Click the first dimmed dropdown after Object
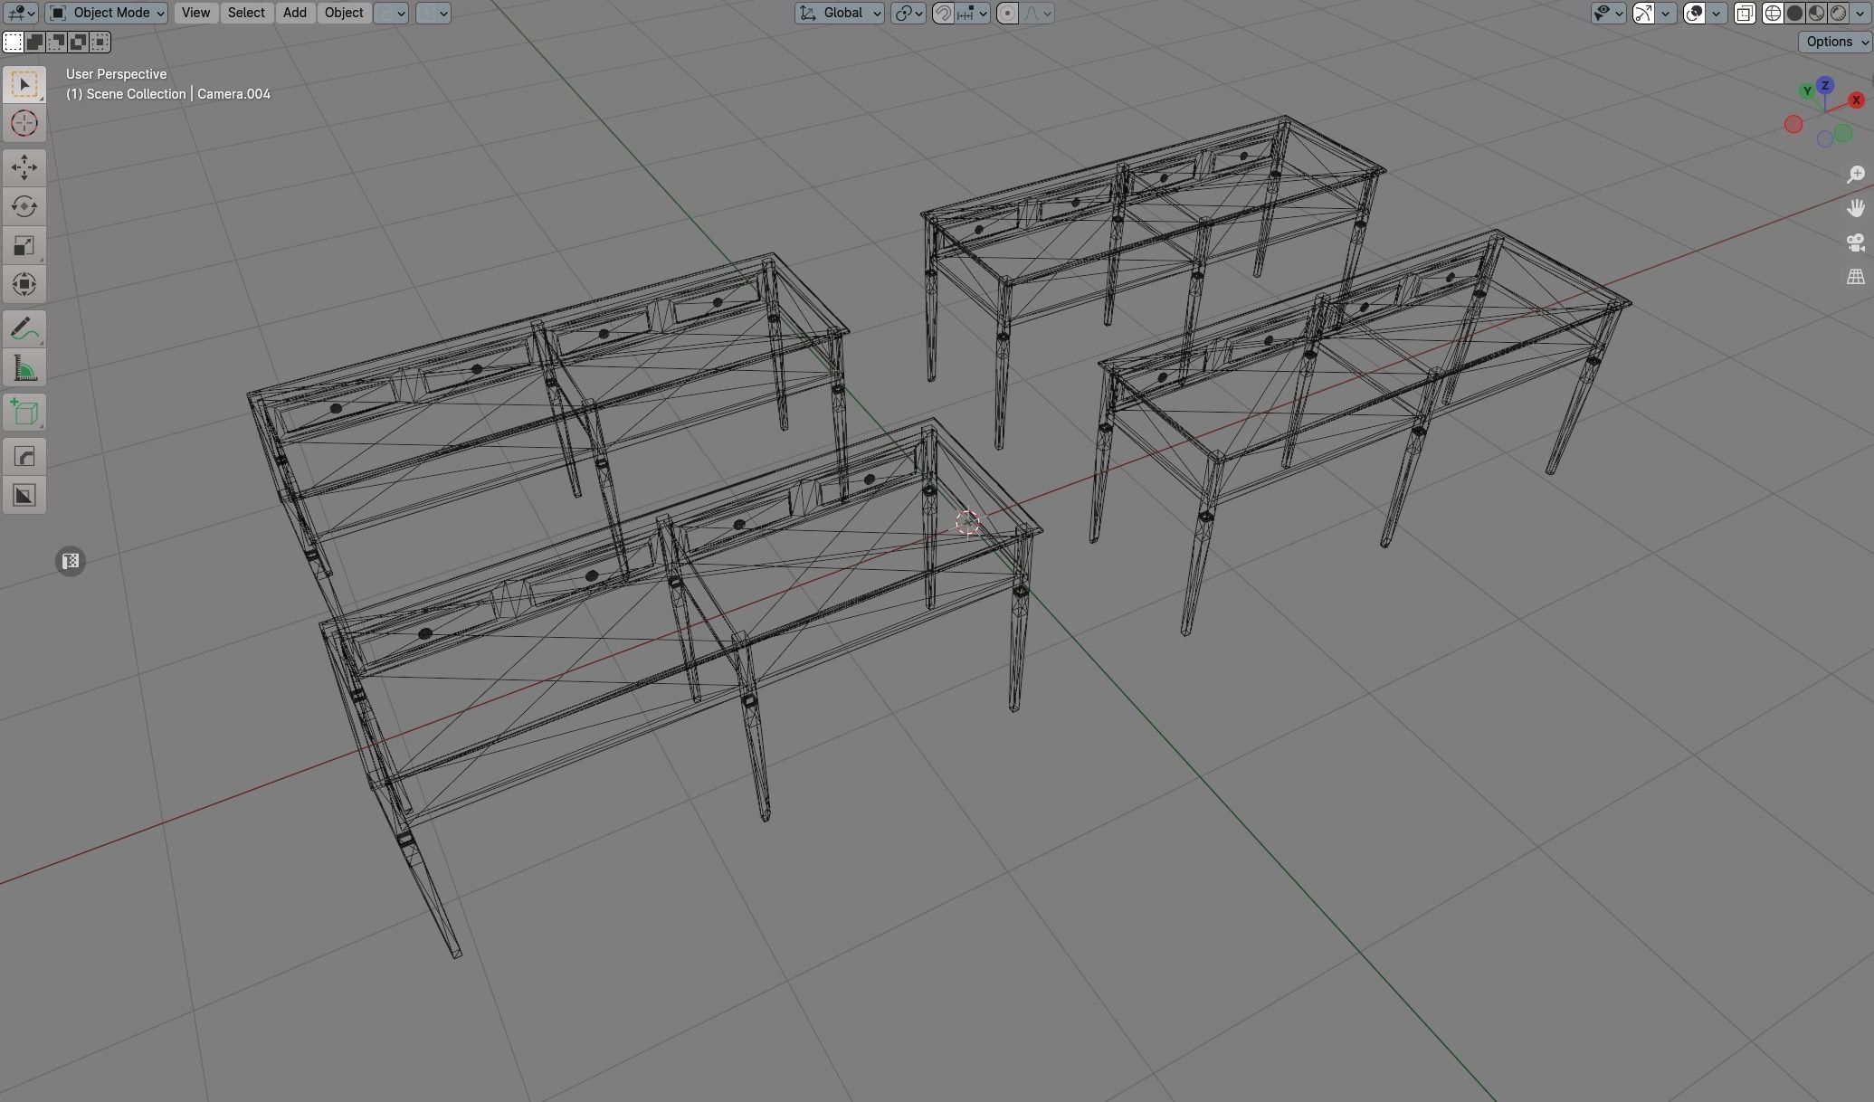 (x=391, y=13)
